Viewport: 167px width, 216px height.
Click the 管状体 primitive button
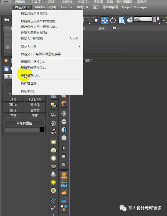35,105
